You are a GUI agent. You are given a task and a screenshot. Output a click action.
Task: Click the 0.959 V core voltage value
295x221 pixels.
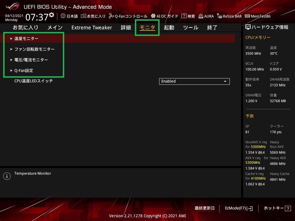(276, 69)
